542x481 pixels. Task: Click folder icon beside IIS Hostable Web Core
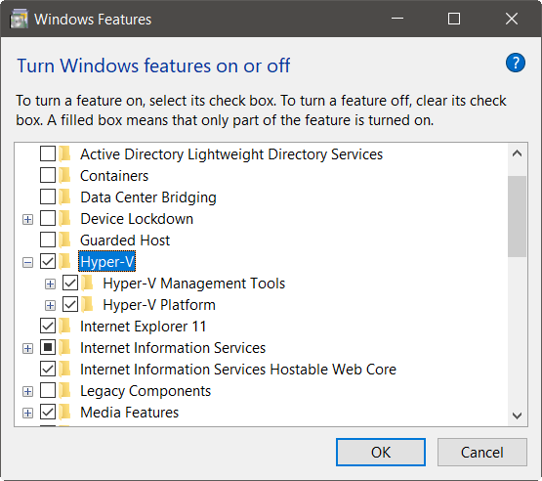64,369
